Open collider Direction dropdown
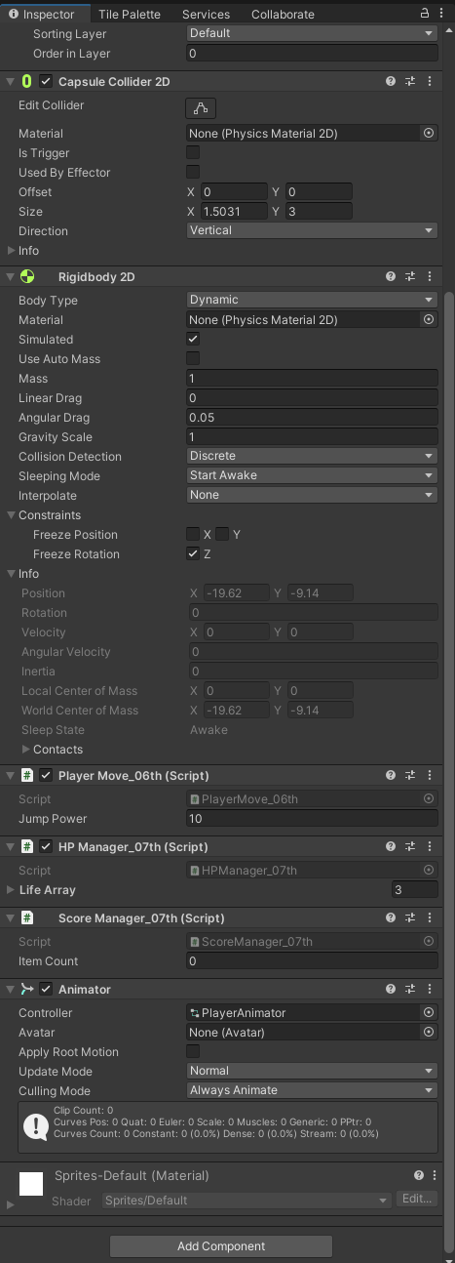 (312, 230)
